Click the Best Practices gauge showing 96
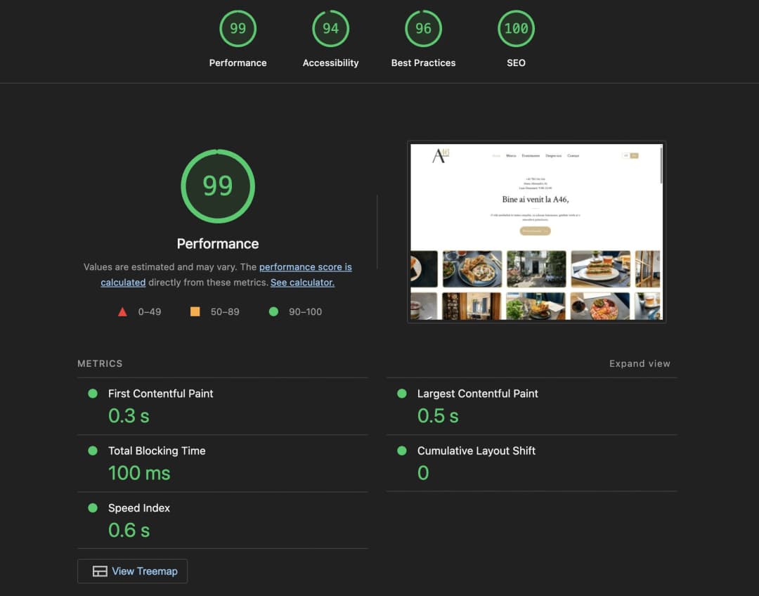The width and height of the screenshot is (759, 596). [423, 29]
